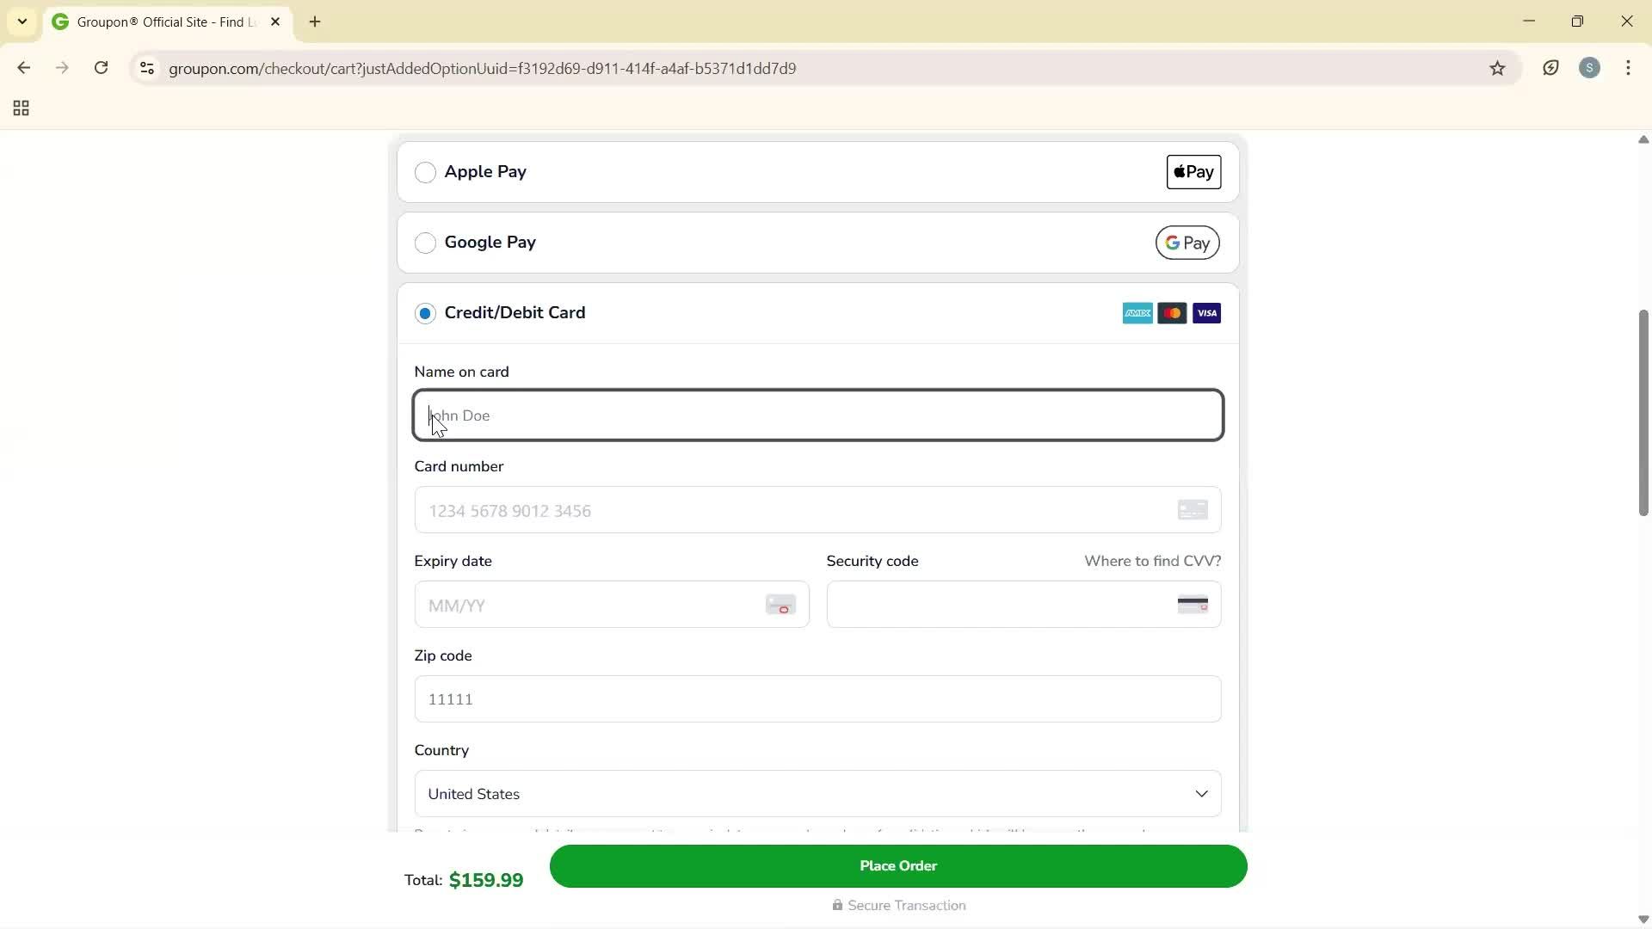Open the browser menu with three dots
This screenshot has height=929, width=1652.
(1629, 68)
